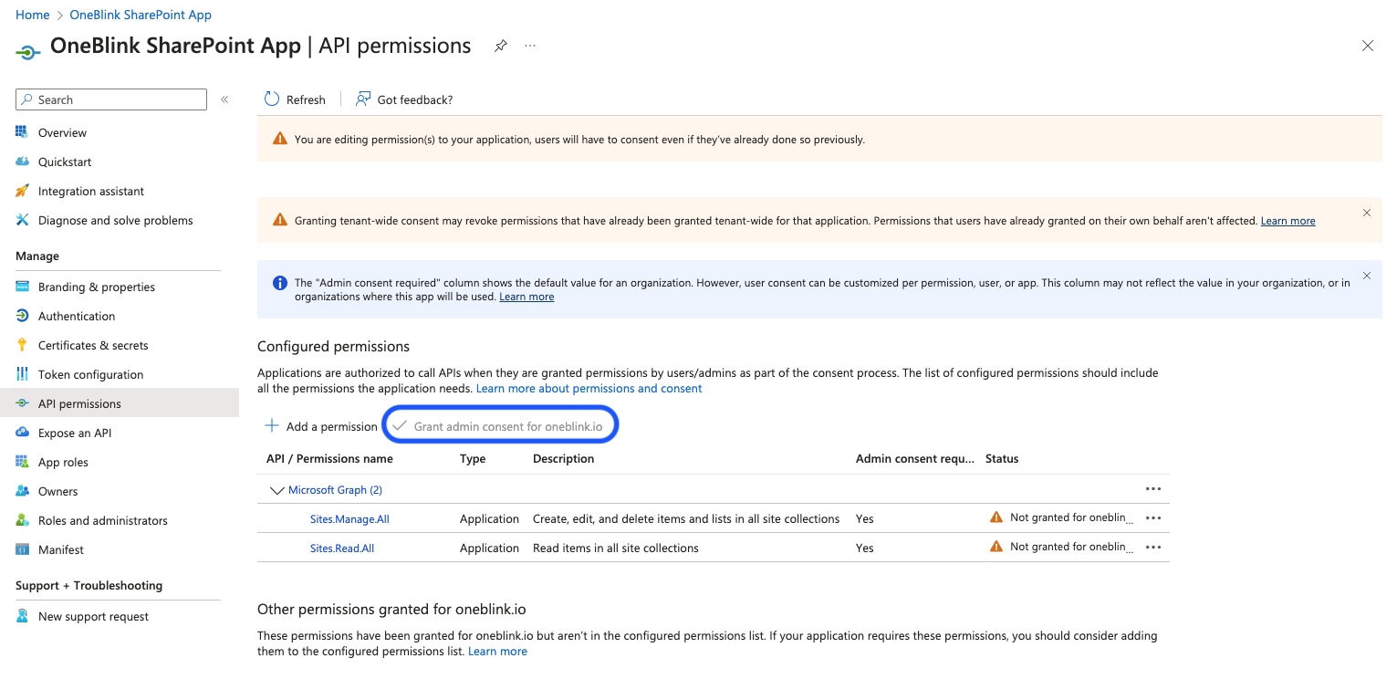Screen dimensions: 1397x679
Task: Click the Refresh toolbar button label
Action: click(306, 99)
